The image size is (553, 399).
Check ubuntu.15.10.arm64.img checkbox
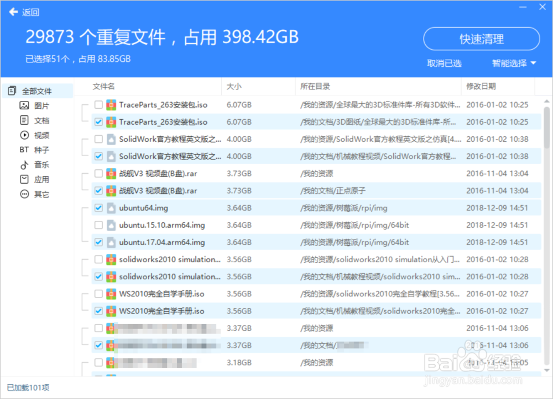click(98, 225)
